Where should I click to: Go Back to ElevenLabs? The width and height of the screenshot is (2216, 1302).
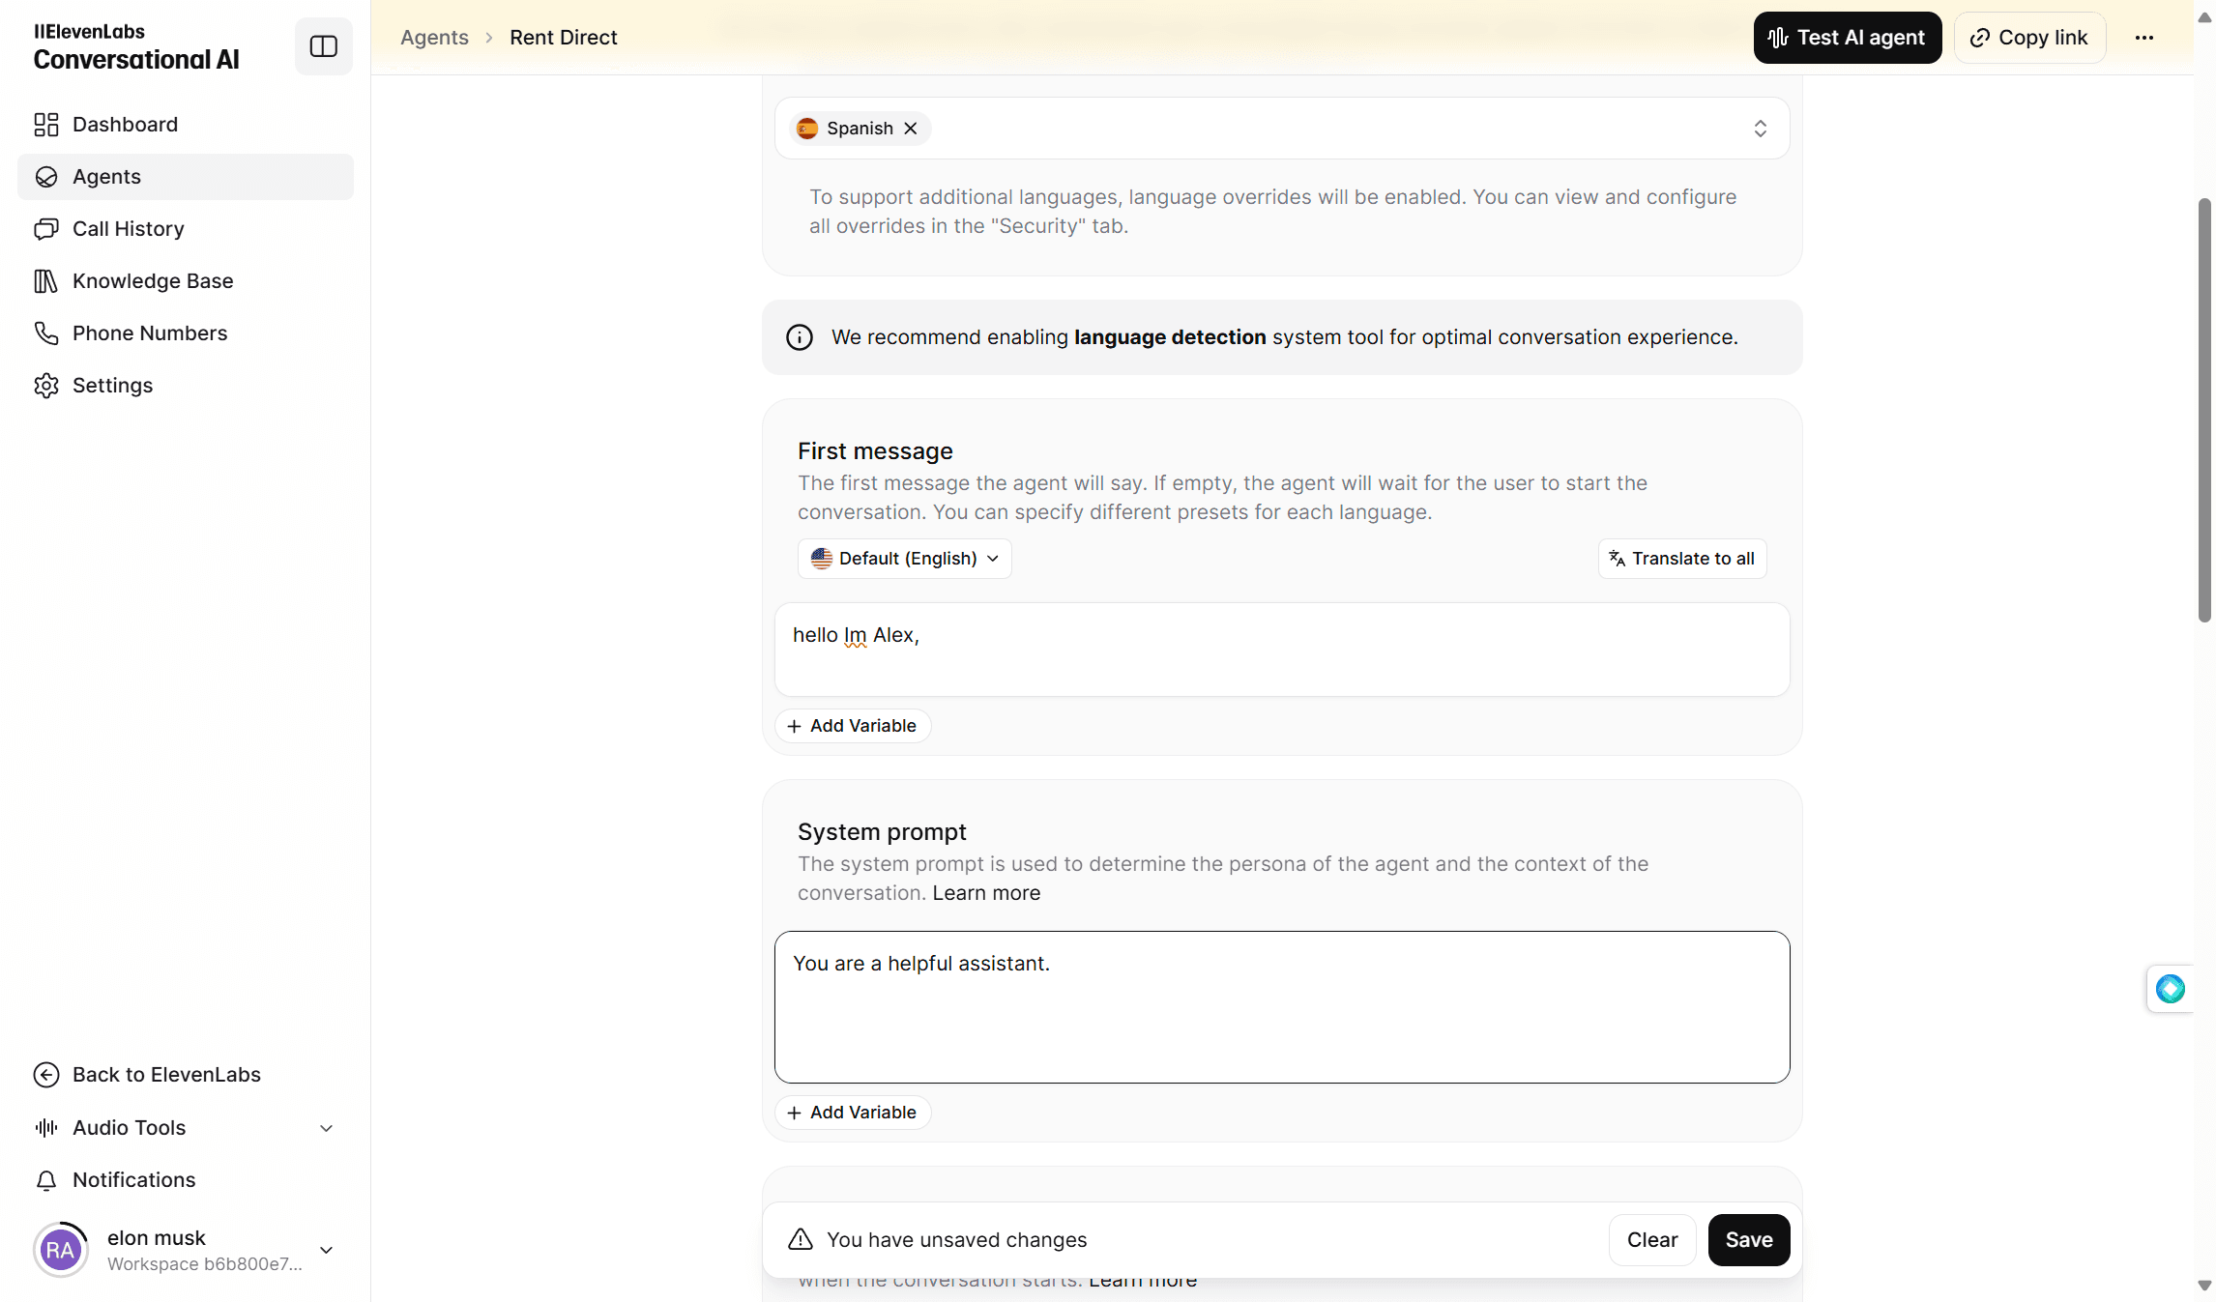[186, 1075]
